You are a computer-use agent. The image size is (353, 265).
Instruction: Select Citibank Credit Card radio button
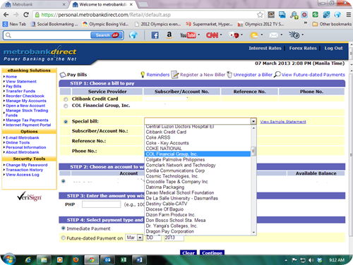click(x=66, y=99)
